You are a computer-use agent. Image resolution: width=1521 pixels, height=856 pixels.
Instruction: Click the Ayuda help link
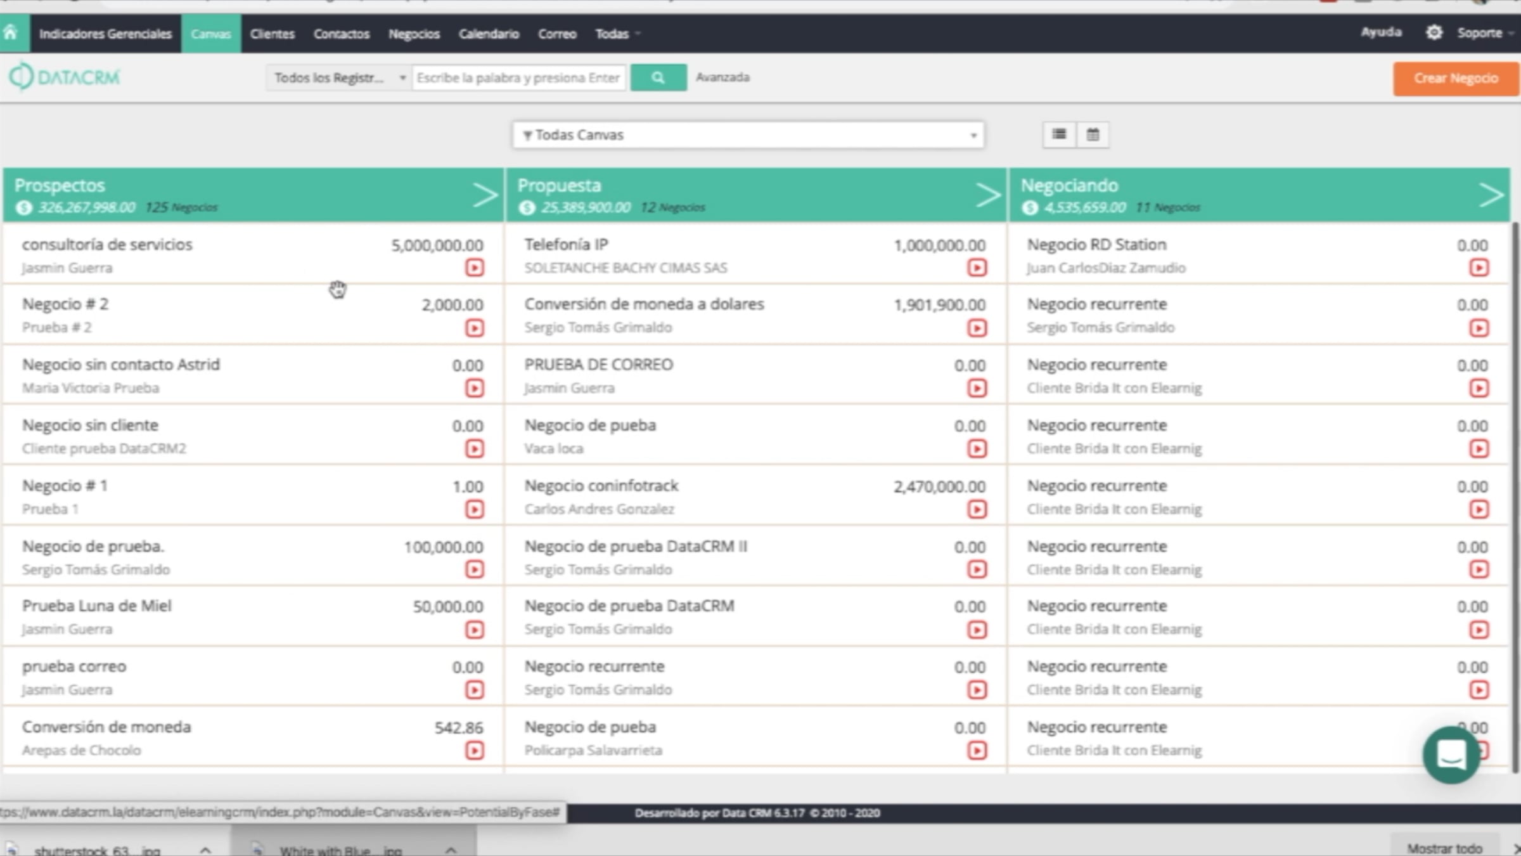1381,32
